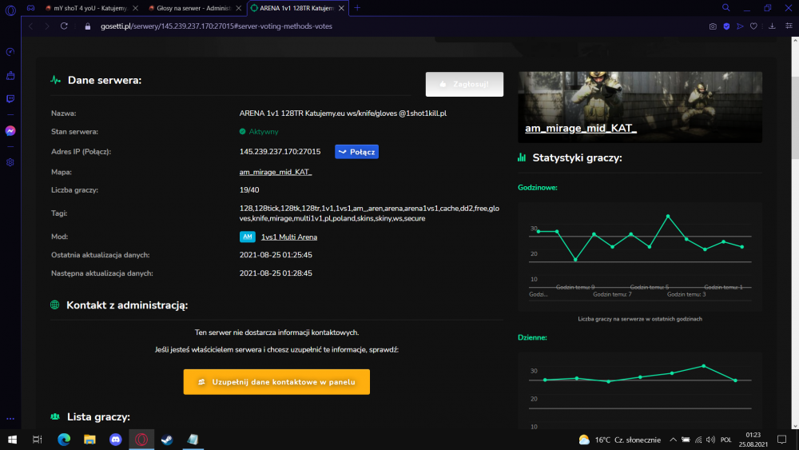Viewport: 799px width, 450px height.
Task: Reload the current page
Action: click(x=64, y=26)
